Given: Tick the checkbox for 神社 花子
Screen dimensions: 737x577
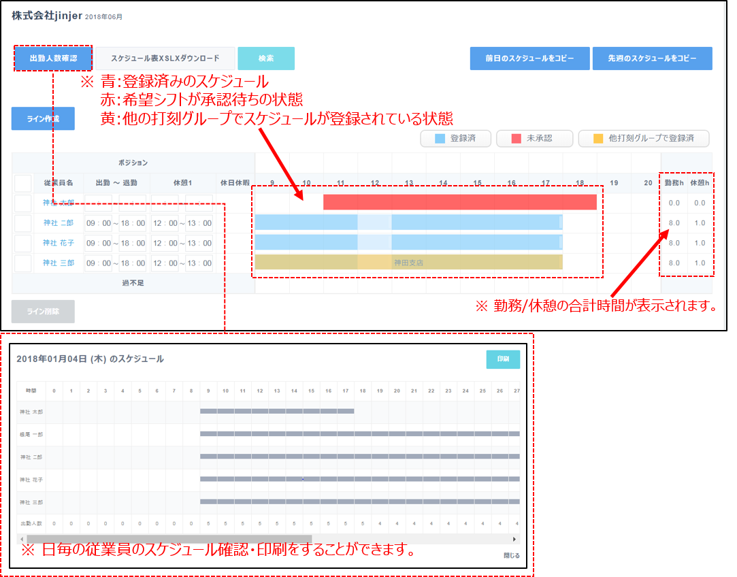Looking at the screenshot, I should (23, 243).
